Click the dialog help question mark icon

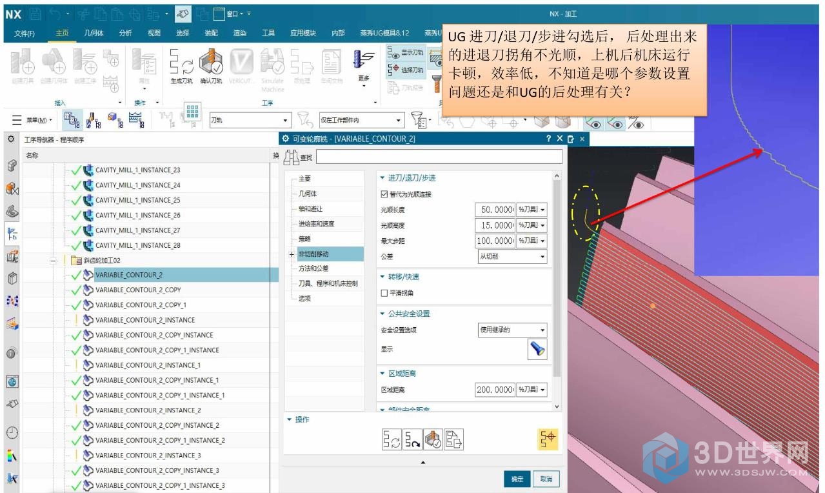[x=549, y=139]
